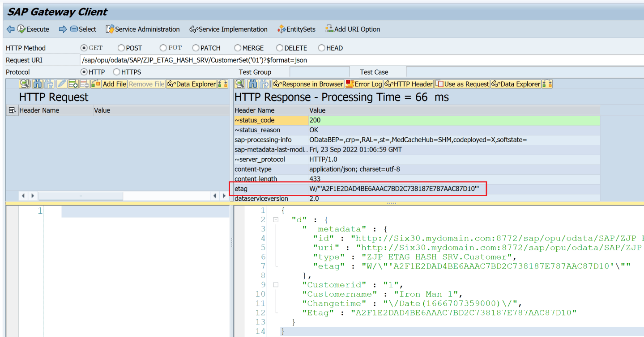This screenshot has width=644, height=337.
Task: Click Add URI Option
Action: 353,29
